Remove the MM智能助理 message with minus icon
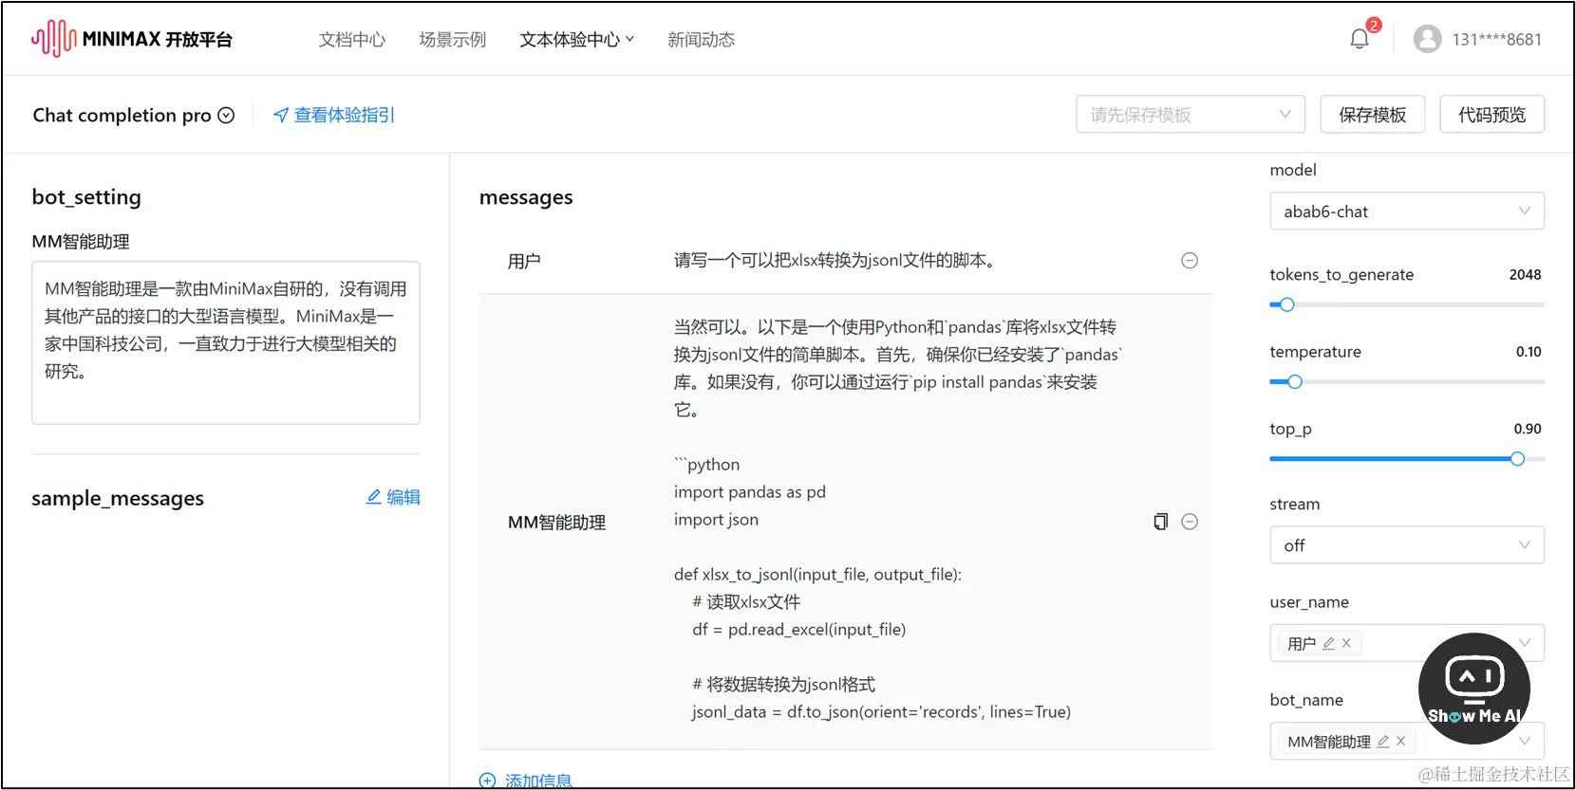The height and width of the screenshot is (790, 1576). [1189, 522]
